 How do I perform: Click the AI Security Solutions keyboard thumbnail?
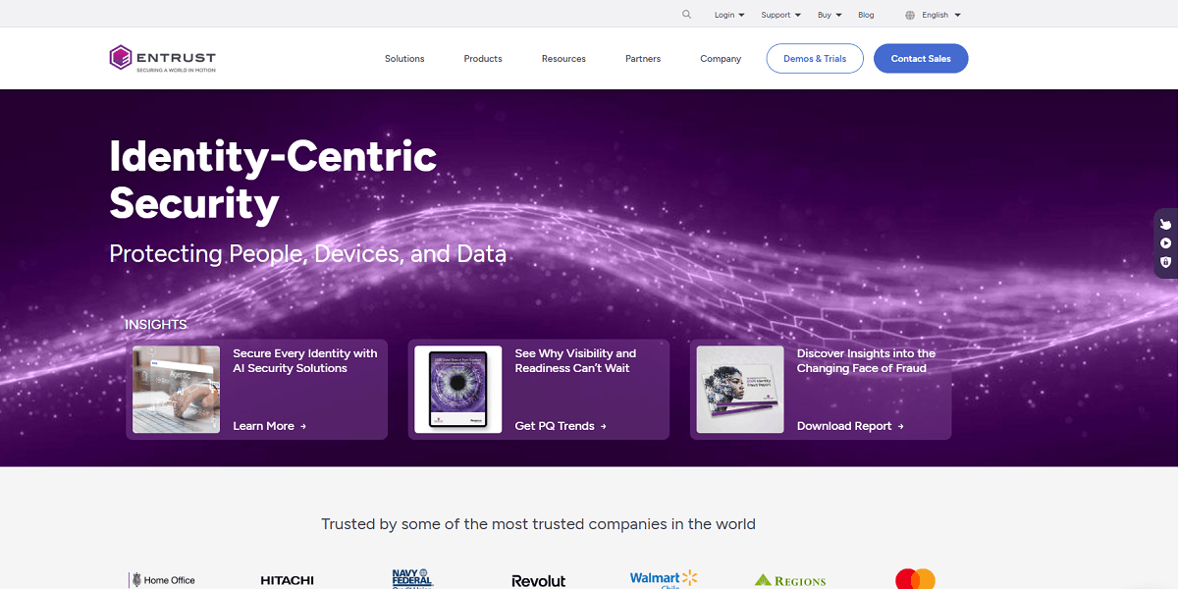click(x=177, y=390)
